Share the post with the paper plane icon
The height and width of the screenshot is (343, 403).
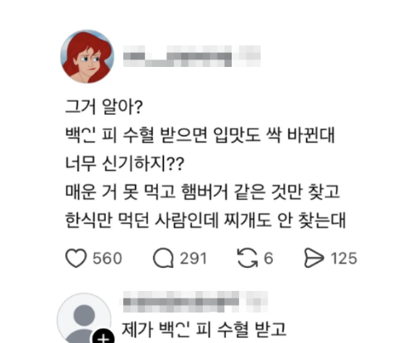coord(314,258)
